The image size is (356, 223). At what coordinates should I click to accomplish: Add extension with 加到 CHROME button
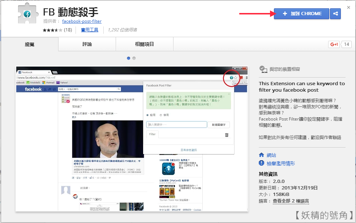(301, 14)
